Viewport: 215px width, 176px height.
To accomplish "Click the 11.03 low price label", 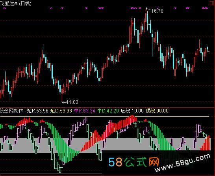I will (72, 102).
